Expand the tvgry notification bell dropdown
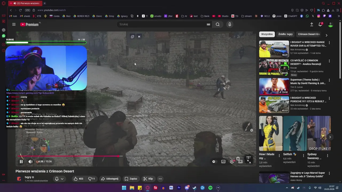The image size is (342, 192). [x=59, y=179]
